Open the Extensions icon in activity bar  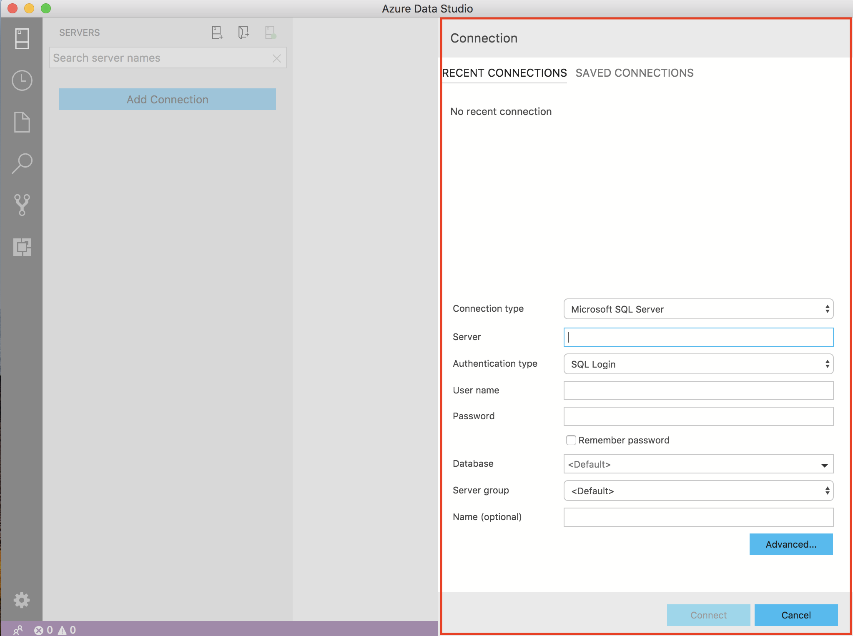pos(22,247)
